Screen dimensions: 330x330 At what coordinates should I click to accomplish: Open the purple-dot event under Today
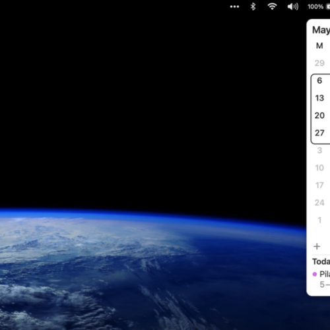(x=321, y=279)
